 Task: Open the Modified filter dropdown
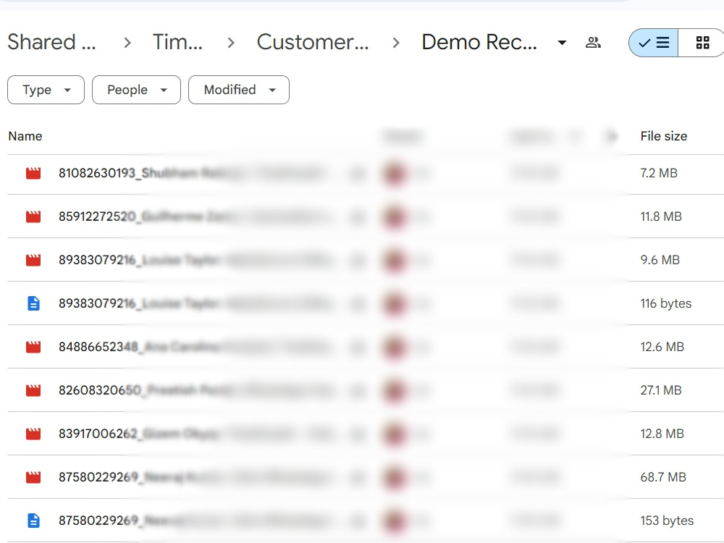click(x=239, y=90)
